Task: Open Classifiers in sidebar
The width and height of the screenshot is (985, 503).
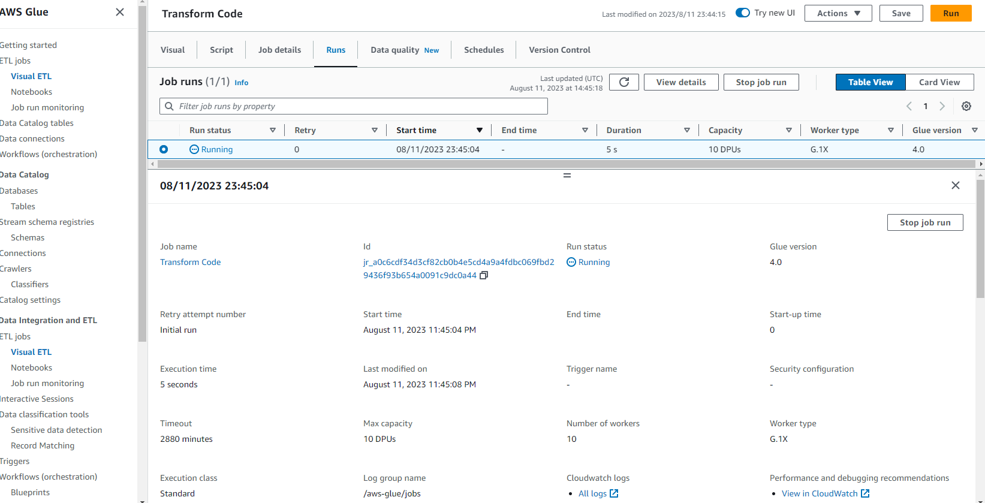Action: pyautogui.click(x=29, y=284)
